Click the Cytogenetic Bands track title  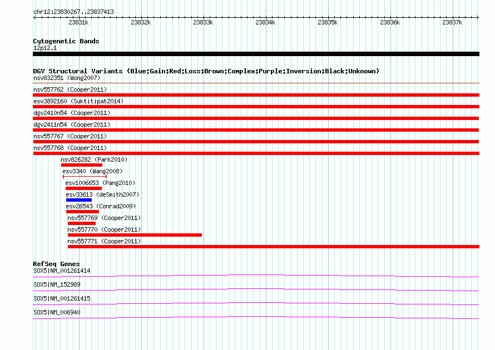coord(66,41)
